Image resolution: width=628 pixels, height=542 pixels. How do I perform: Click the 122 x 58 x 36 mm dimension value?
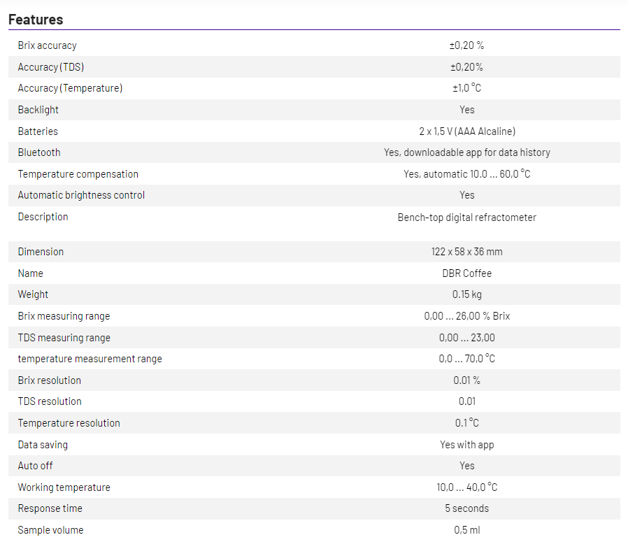(x=466, y=252)
